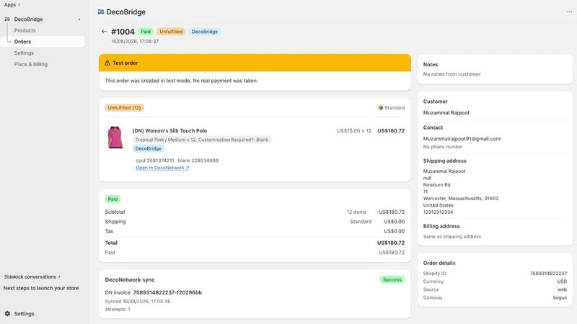Click the Tax amount US$0.00
The width and height of the screenshot is (577, 324).
[x=394, y=231]
